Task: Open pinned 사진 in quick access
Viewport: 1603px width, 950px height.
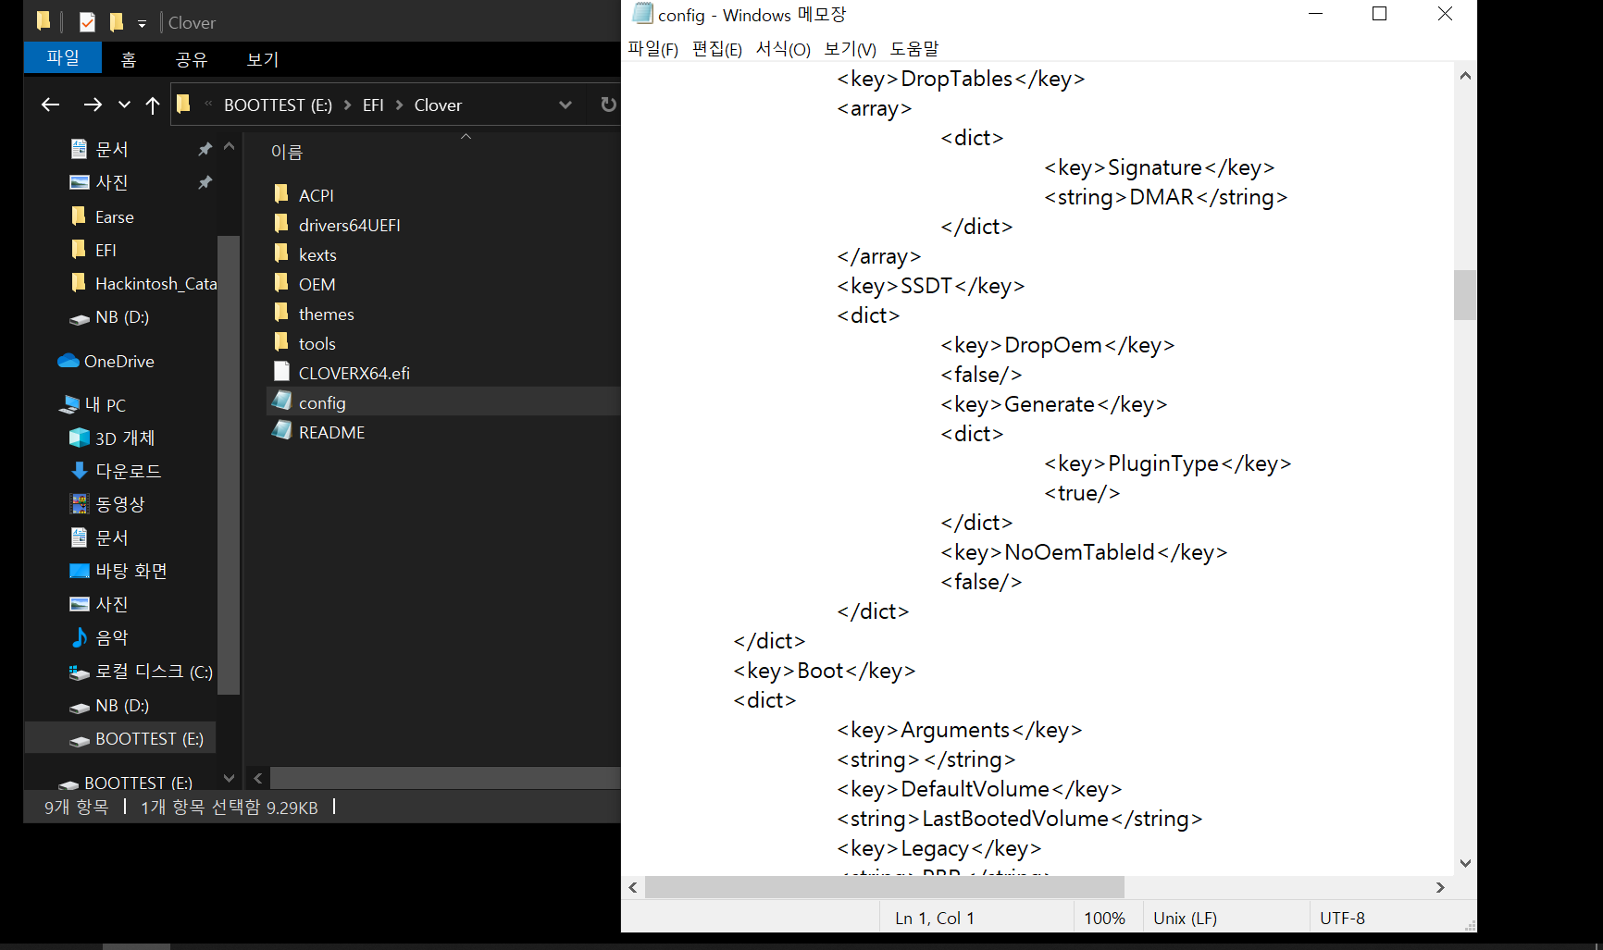Action: tap(112, 182)
